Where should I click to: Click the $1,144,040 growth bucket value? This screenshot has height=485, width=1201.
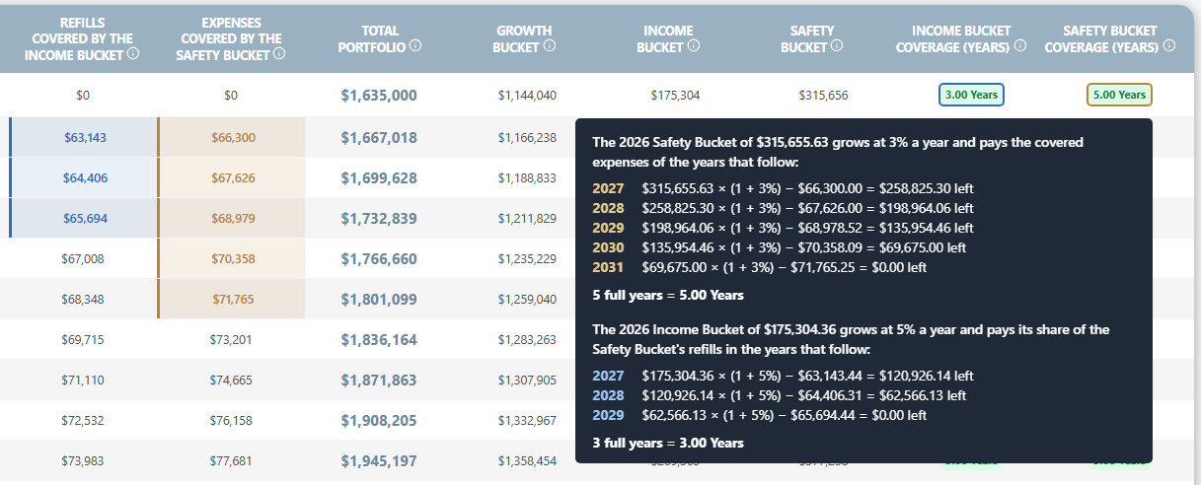[527, 96]
